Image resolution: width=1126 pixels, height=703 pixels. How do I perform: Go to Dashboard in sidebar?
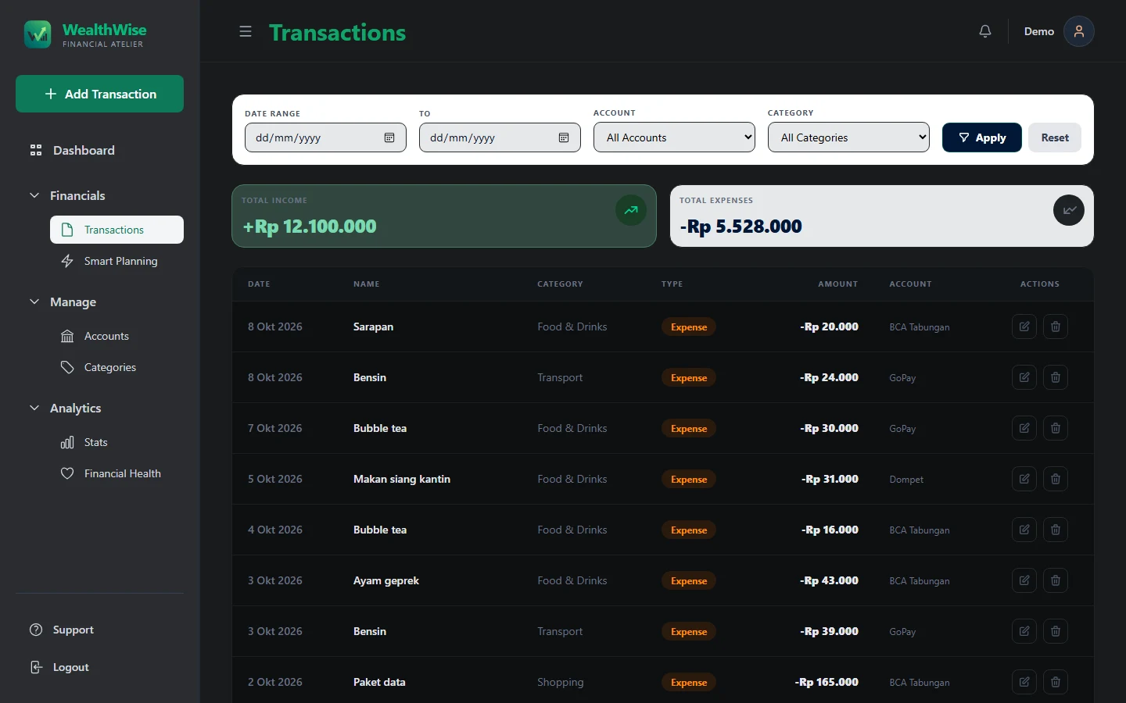coord(99,150)
